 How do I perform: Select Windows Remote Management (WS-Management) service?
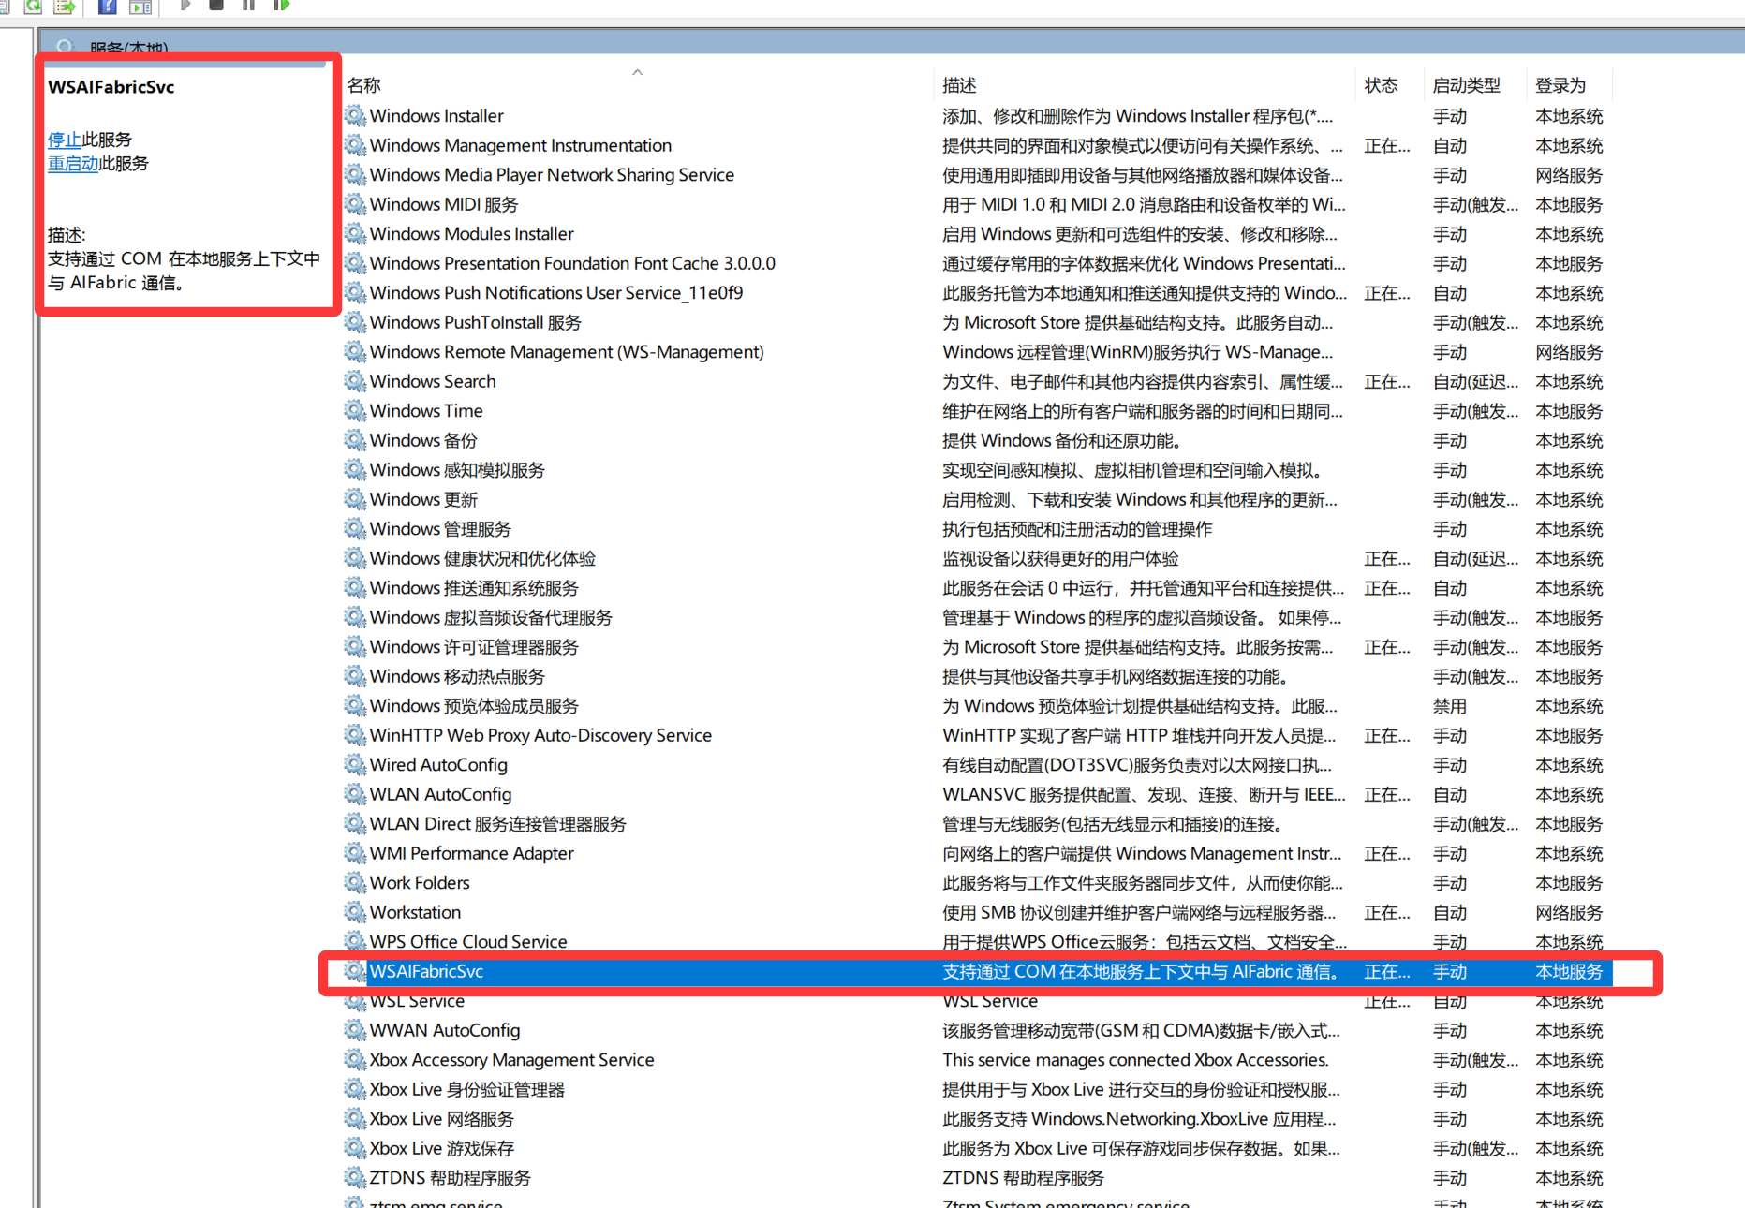567,352
